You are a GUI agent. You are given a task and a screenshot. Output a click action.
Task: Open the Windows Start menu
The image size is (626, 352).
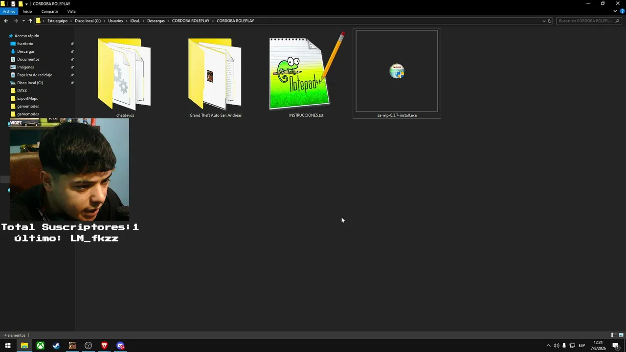8,346
